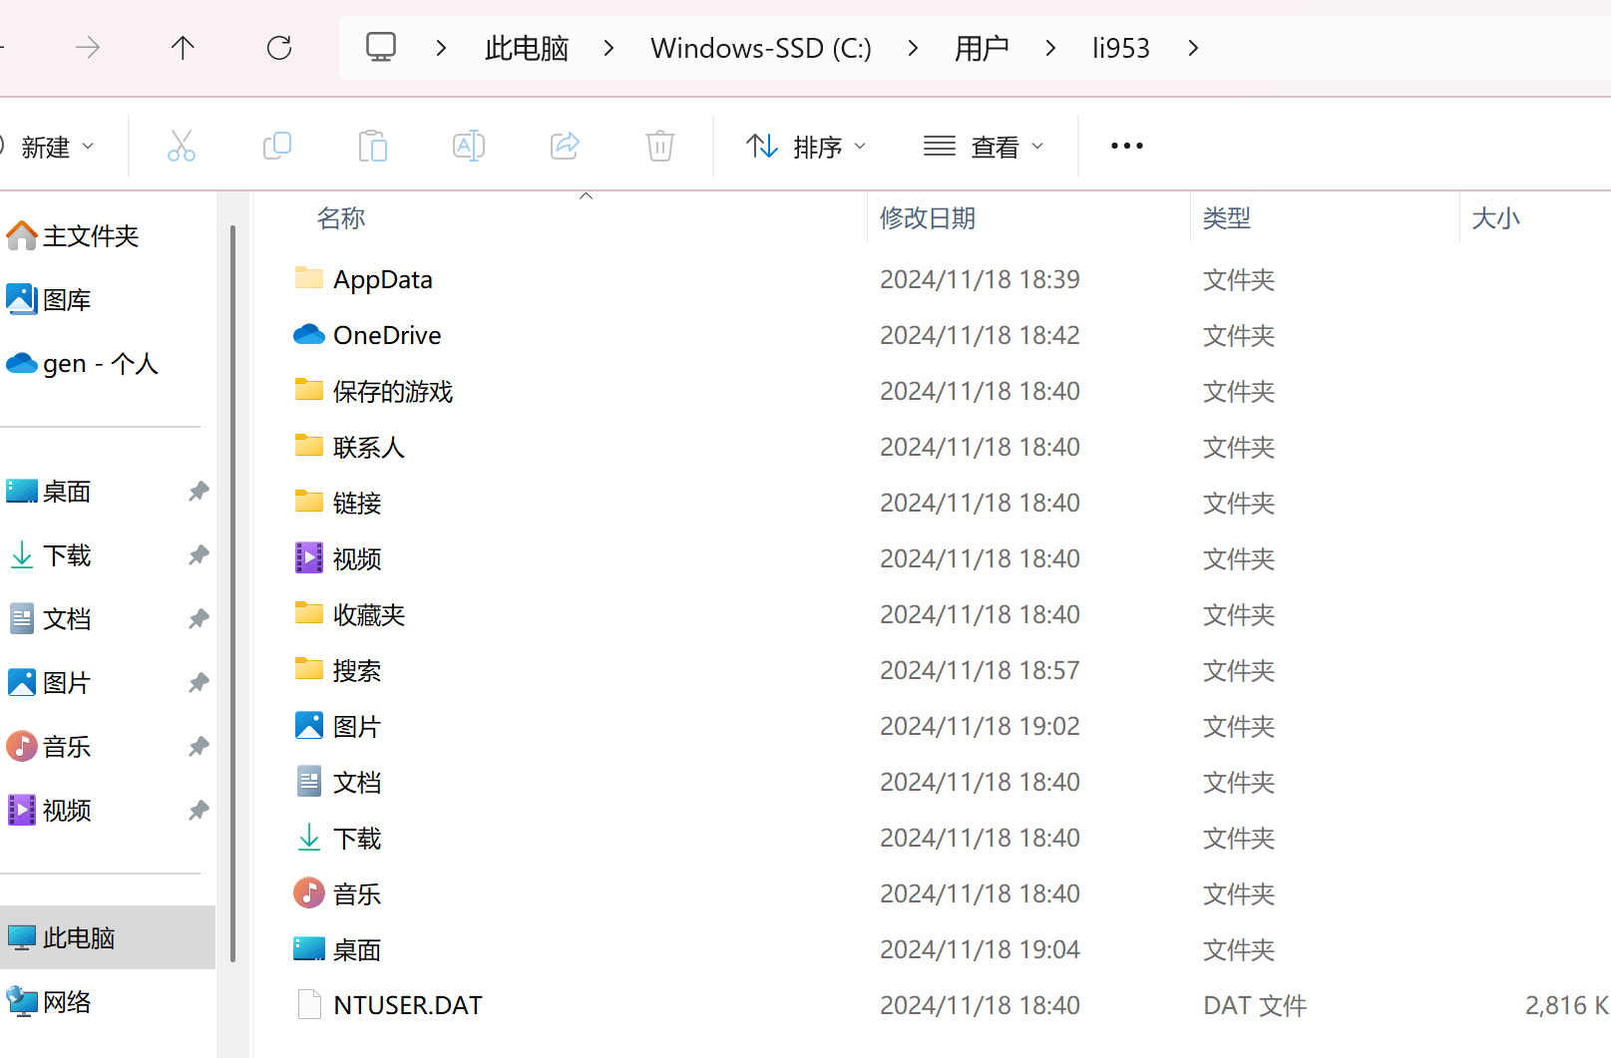
Task: Open gen - 个人 OneDrive in sidebar
Action: pyautogui.click(x=99, y=363)
